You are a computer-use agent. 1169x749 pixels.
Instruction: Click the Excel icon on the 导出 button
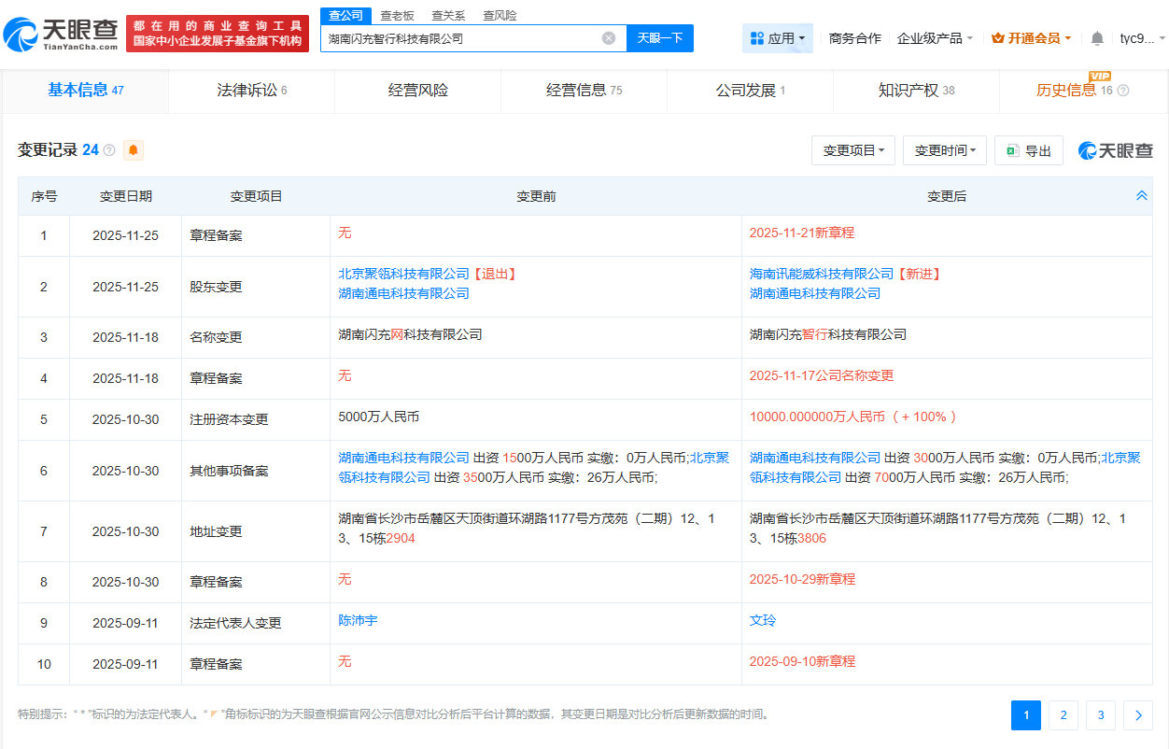coord(1012,149)
